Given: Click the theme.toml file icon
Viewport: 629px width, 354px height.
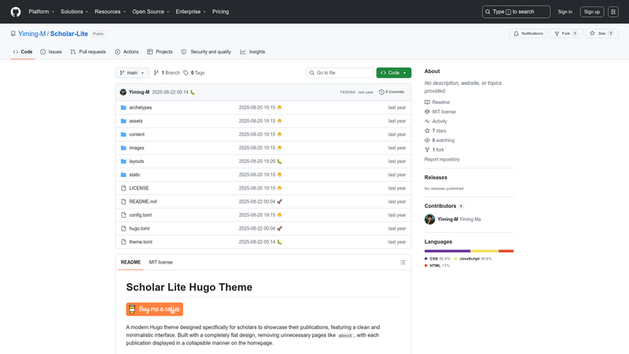Looking at the screenshot, I should 123,242.
